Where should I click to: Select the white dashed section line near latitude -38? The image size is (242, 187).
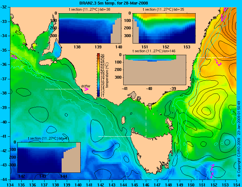62,89
